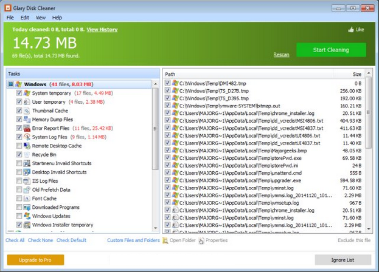The image size is (379, 272).
Task: Click the Open Folder icon
Action: (165, 240)
